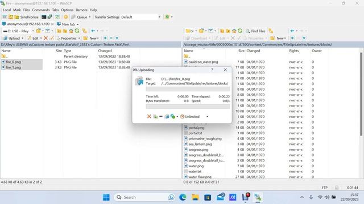Viewport: 364px width, 204px height.
Task: Sort the remote panel by the Rights column header
Action: [x=294, y=50]
